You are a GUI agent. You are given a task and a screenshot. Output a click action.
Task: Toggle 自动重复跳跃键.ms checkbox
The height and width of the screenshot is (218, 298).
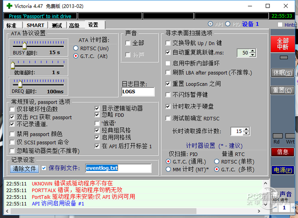168,52
